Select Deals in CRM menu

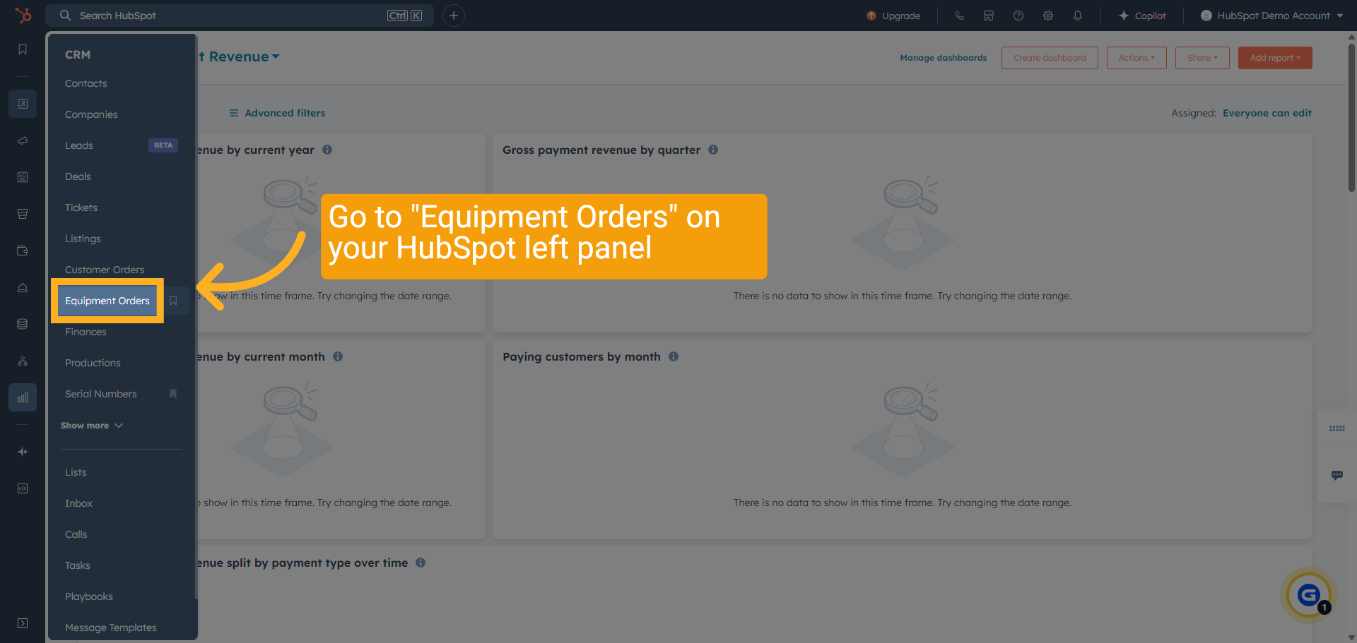point(78,176)
